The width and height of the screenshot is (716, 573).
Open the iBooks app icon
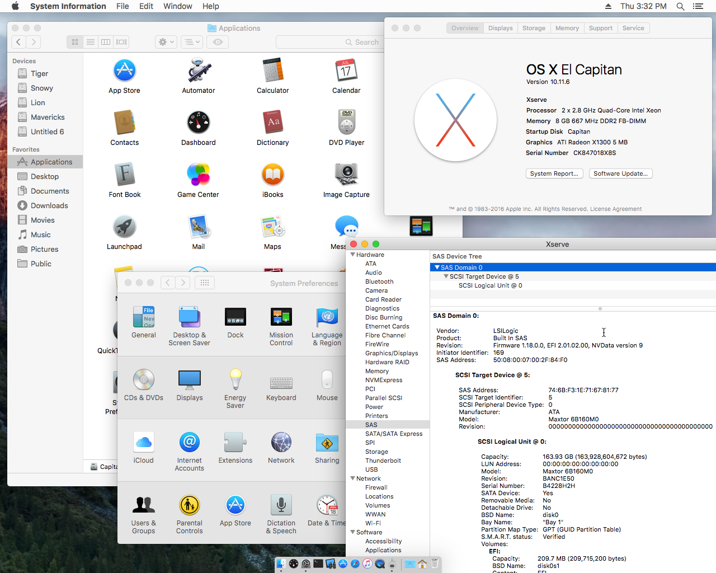pos(273,175)
